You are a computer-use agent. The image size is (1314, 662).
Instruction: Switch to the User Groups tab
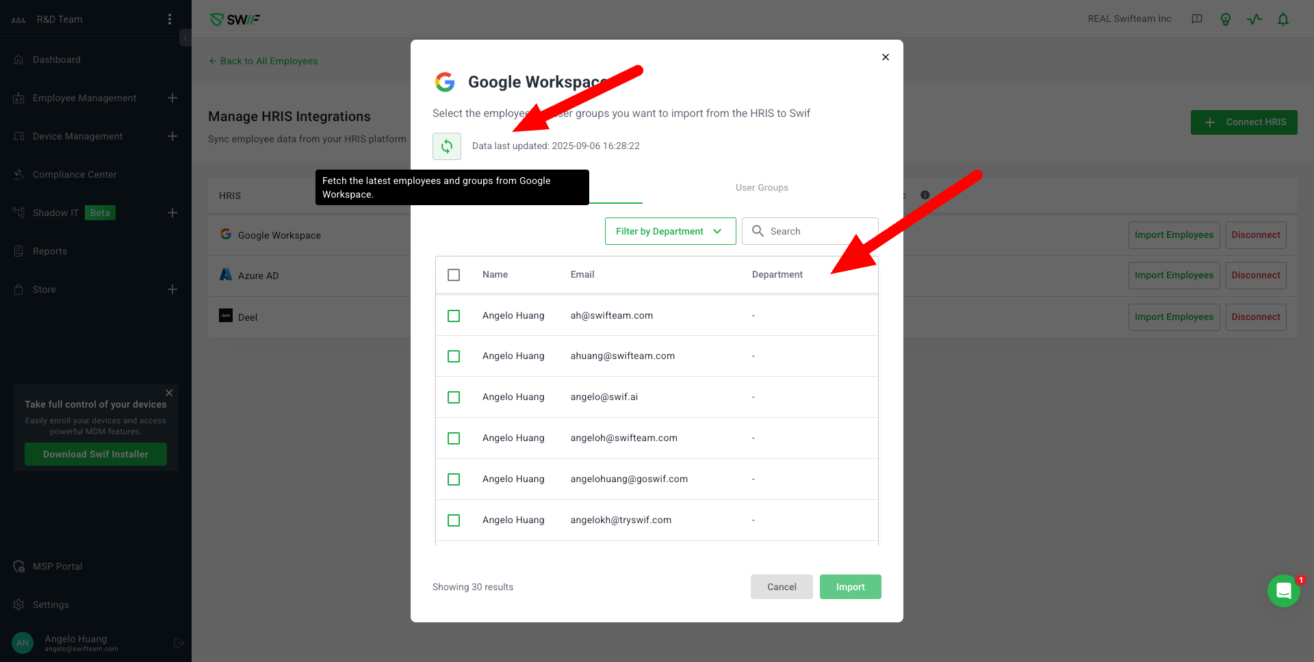[761, 187]
